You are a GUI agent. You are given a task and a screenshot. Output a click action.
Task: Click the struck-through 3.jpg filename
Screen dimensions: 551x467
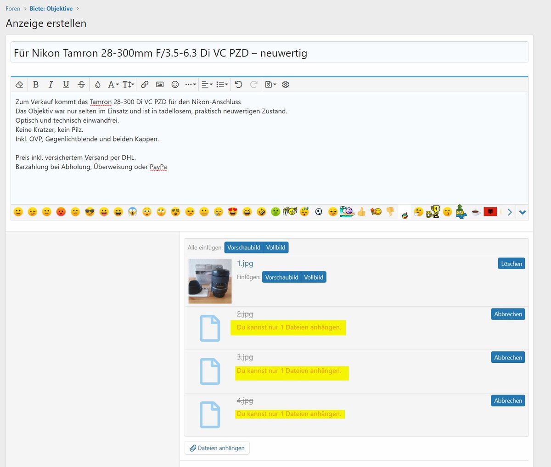245,357
